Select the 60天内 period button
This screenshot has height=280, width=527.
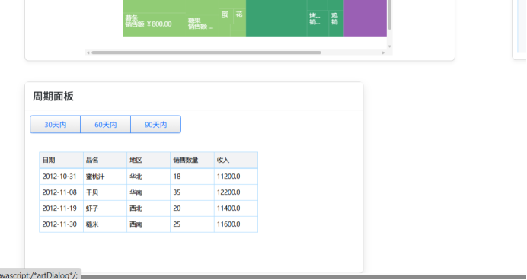[106, 125]
